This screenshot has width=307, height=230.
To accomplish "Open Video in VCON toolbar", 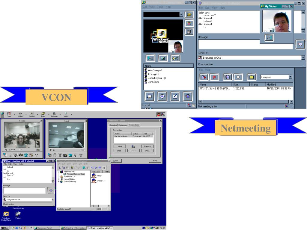I will pos(20,114).
